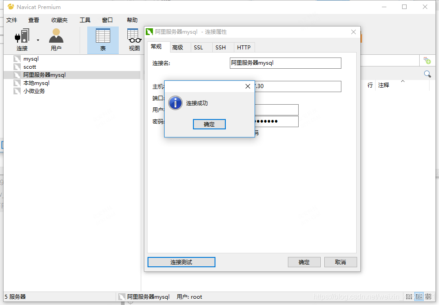Click the 本地mysql connection icon
Screen dimensions: 439x305
pyautogui.click(x=17, y=83)
